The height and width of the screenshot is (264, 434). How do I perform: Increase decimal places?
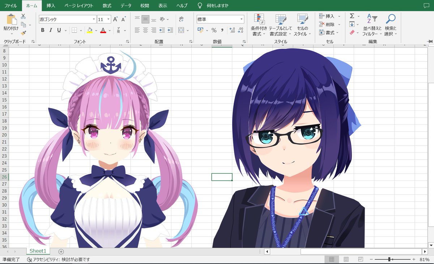pos(232,30)
